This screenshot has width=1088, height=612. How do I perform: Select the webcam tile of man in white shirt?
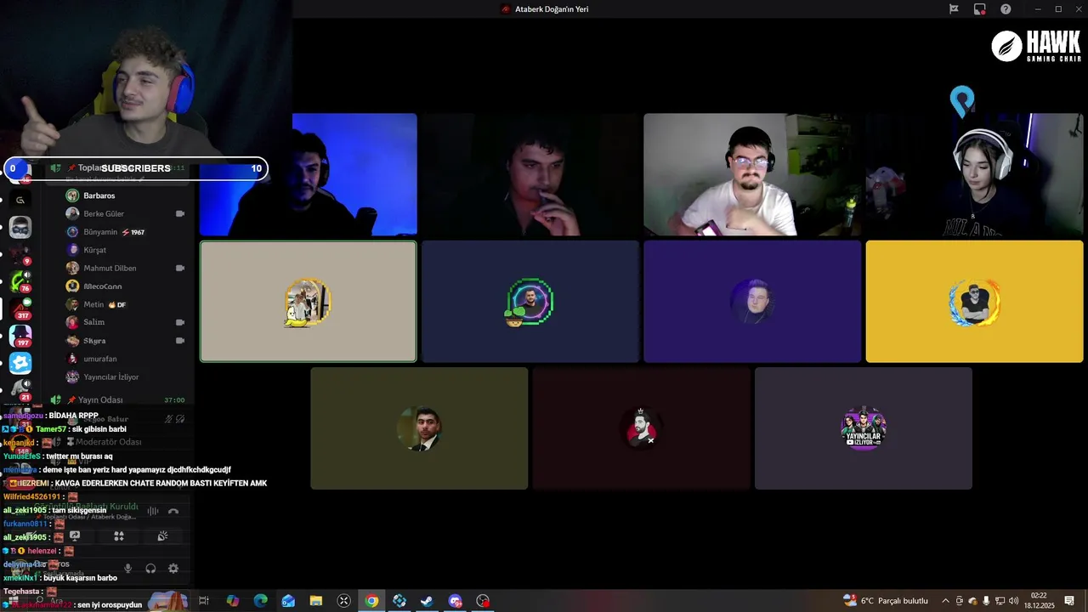pyautogui.click(x=752, y=174)
